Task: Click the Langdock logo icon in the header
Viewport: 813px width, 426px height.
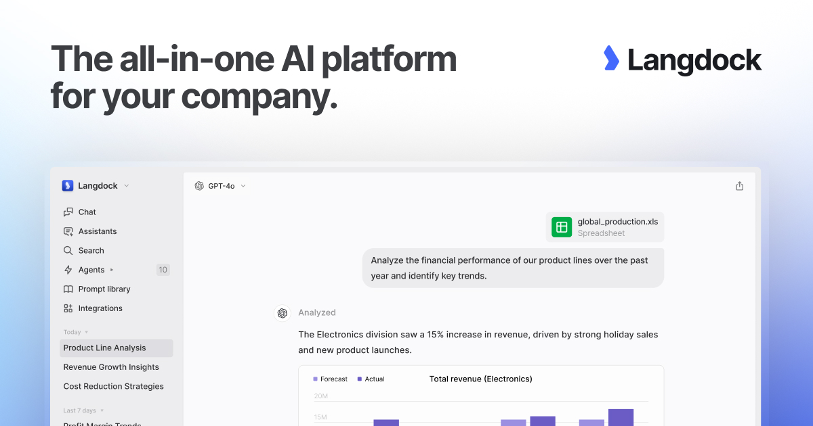Action: click(610, 60)
